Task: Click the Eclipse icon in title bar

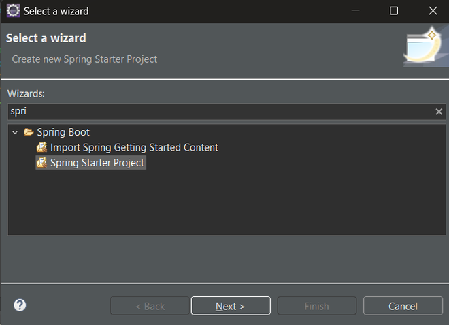Action: tap(13, 11)
